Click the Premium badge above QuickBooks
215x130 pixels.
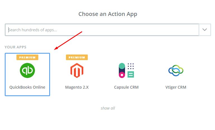27,57
